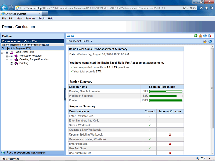Screen dimensions: 215x161
Task: Open the Workbook Features outline item
Action: 31,56
